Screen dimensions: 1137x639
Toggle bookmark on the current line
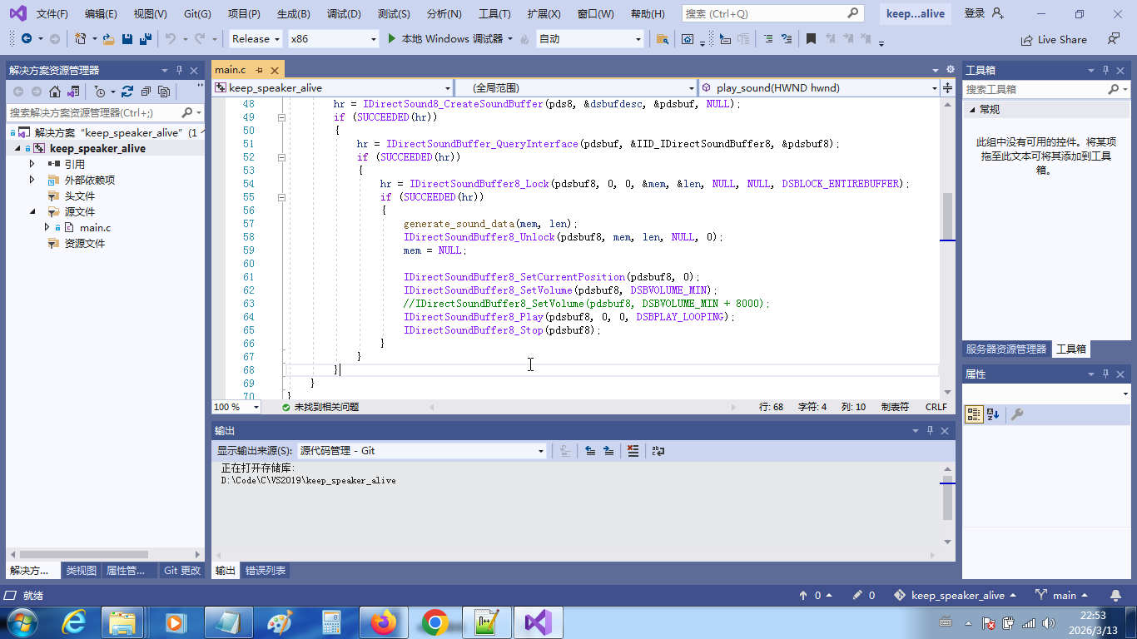[x=811, y=39]
